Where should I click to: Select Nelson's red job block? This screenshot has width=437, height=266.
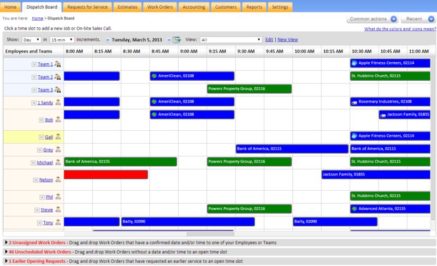tap(106, 174)
